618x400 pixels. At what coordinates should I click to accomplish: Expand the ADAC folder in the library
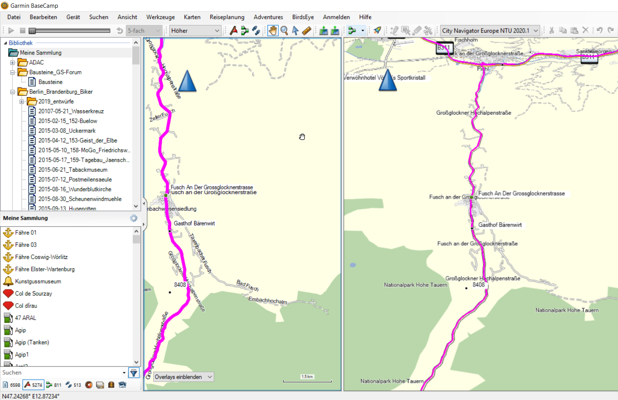(x=12, y=62)
